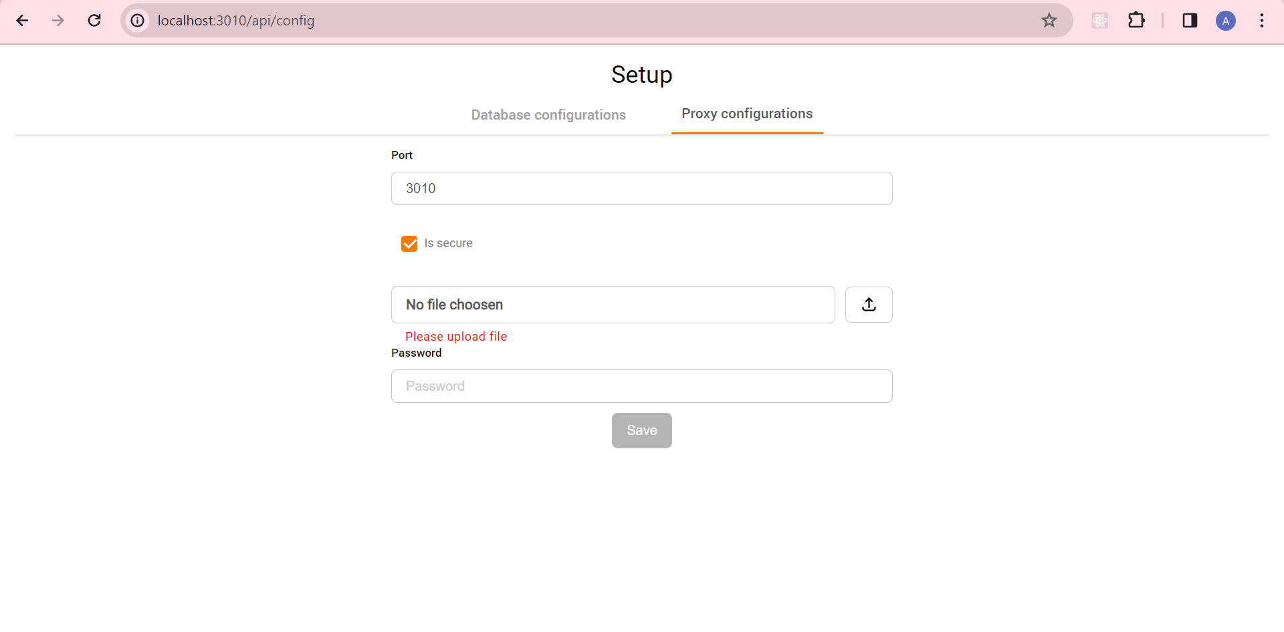Viewport: 1284px width, 632px height.
Task: Reload the current page
Action: tap(94, 21)
